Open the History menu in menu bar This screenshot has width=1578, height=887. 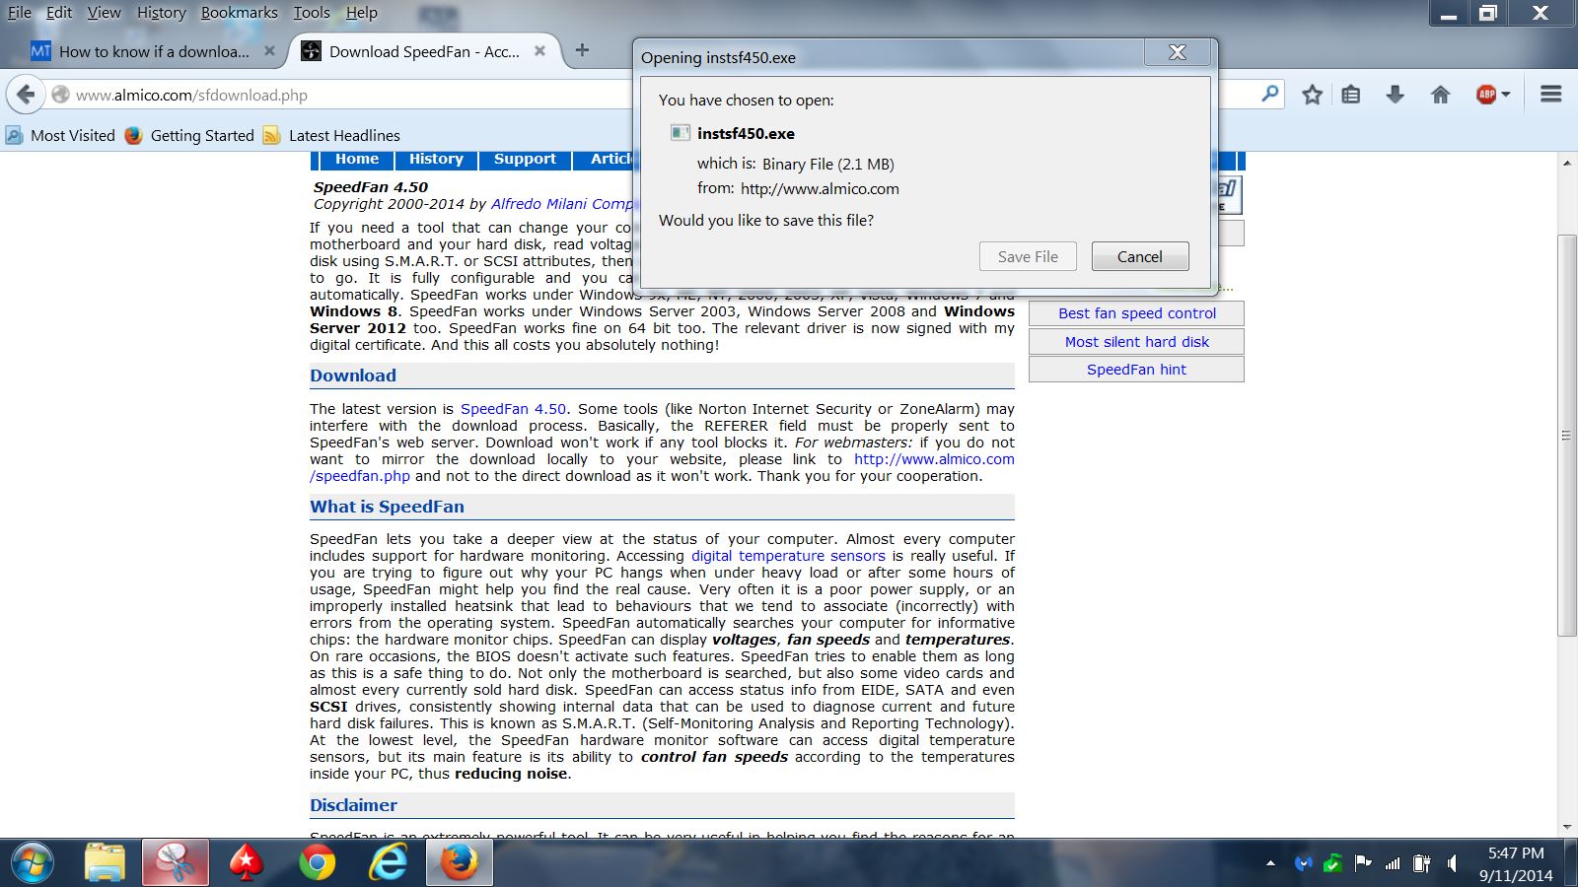pyautogui.click(x=161, y=13)
